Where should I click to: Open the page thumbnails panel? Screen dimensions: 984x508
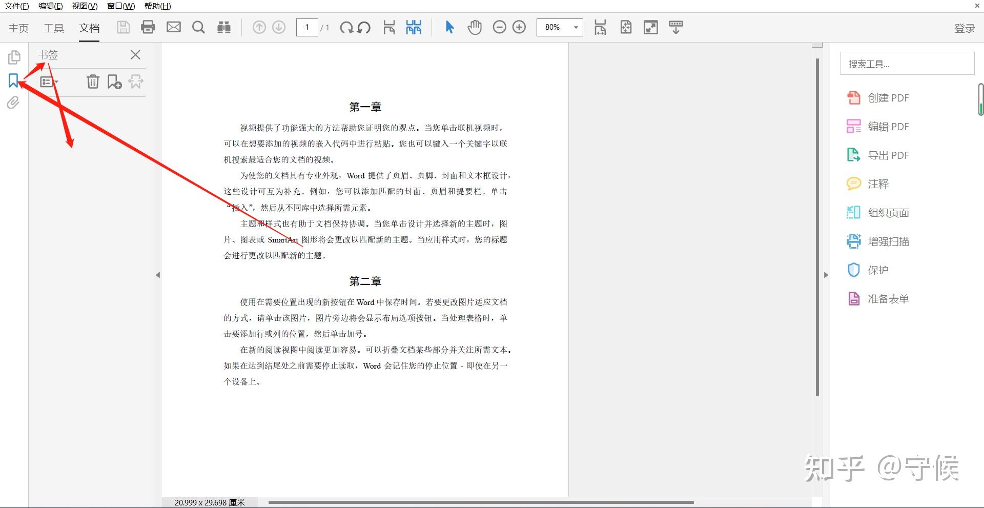(x=14, y=57)
